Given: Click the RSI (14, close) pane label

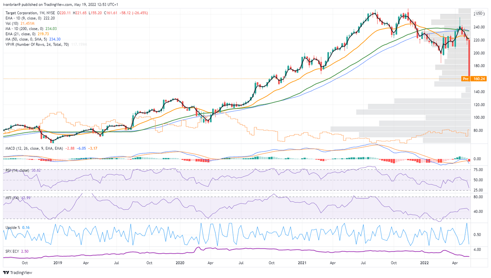Looking at the screenshot, I should pyautogui.click(x=17, y=170).
